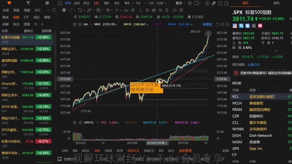Collapse the quote details chevron
Screen dimensions: 292x164
(x=276, y=51)
